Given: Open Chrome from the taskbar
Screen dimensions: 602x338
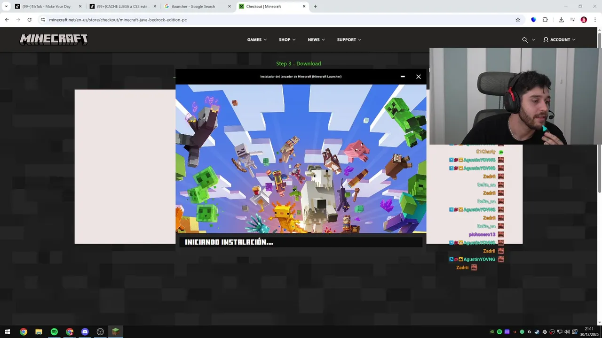Looking at the screenshot, I should 24,332.
